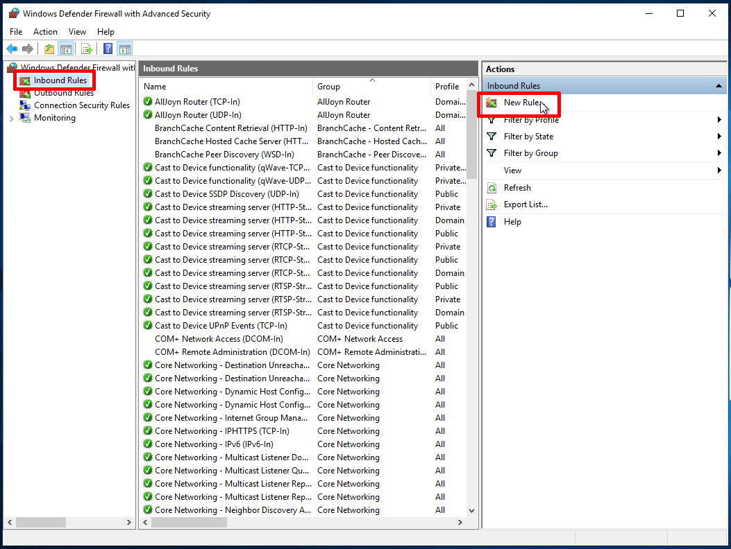Open the Filter by Group submenu arrow

pos(719,153)
